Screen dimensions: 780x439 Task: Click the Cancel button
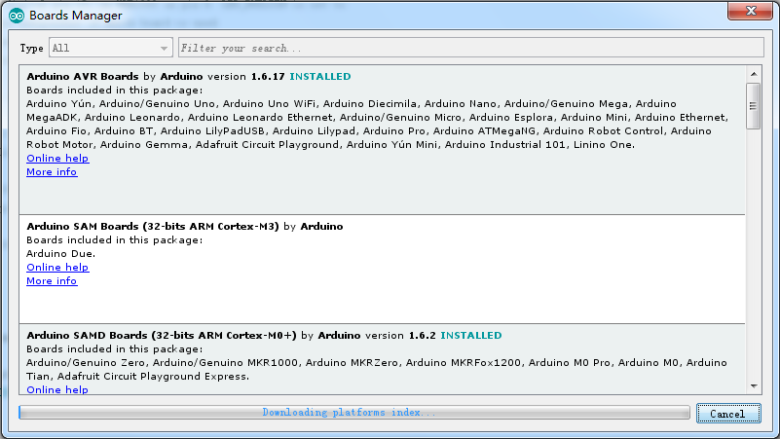pos(728,414)
